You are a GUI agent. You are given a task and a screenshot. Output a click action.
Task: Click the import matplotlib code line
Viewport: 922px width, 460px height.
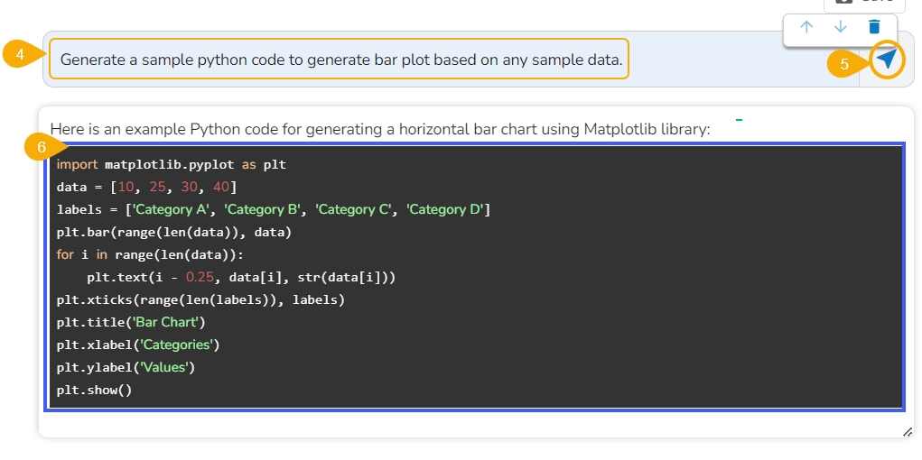(171, 165)
